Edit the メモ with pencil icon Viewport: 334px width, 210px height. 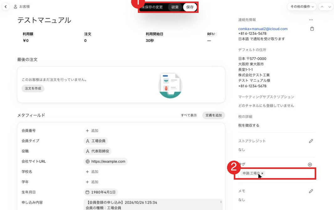click(311, 191)
